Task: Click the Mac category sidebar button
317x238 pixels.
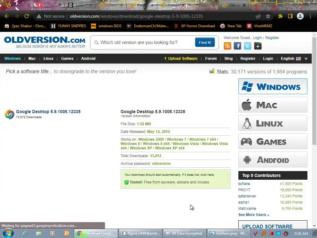Action: pyautogui.click(x=273, y=105)
